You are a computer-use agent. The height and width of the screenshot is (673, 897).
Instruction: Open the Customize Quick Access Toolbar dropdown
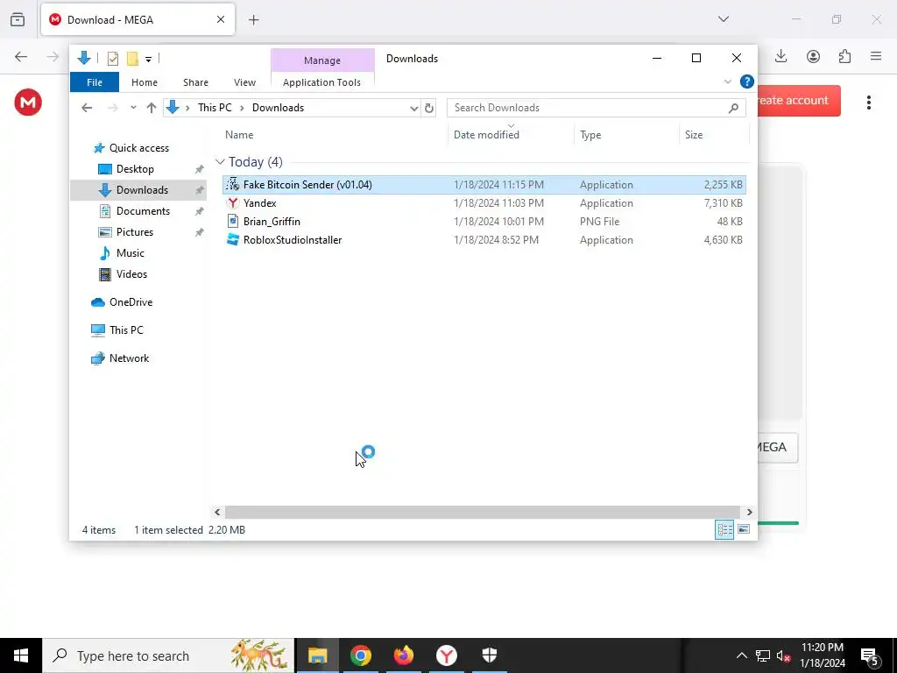(148, 59)
